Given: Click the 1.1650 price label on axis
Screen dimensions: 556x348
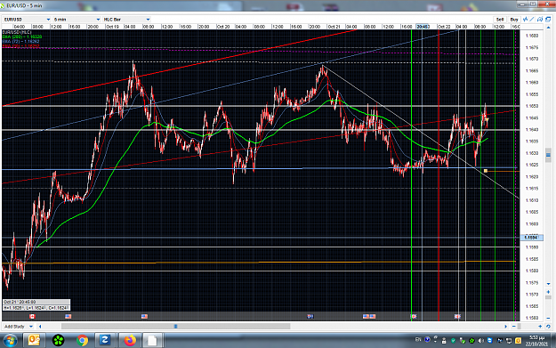Looking at the screenshot, I should coord(531,106).
